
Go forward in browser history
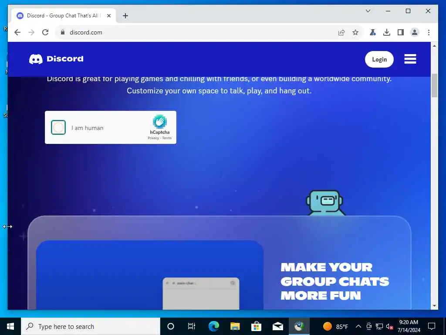coord(31,32)
